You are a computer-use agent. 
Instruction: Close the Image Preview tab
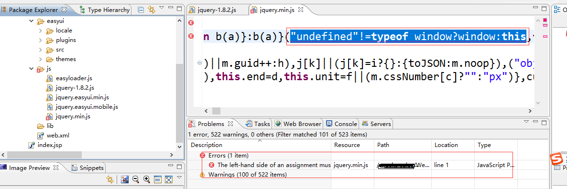(x=56, y=168)
